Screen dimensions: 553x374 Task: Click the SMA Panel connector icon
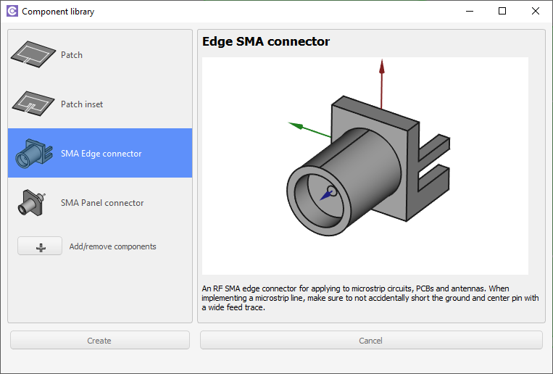[x=31, y=202]
